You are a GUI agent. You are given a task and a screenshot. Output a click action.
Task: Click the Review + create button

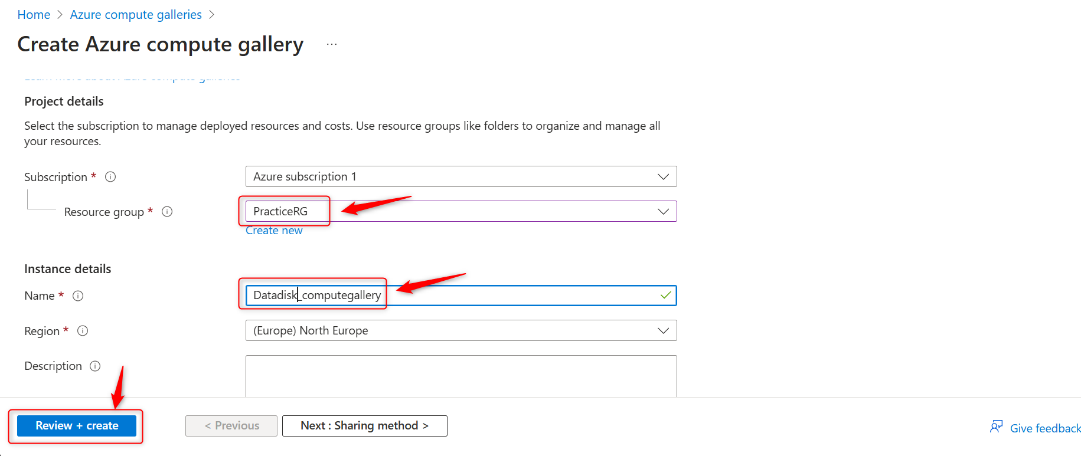(x=77, y=426)
